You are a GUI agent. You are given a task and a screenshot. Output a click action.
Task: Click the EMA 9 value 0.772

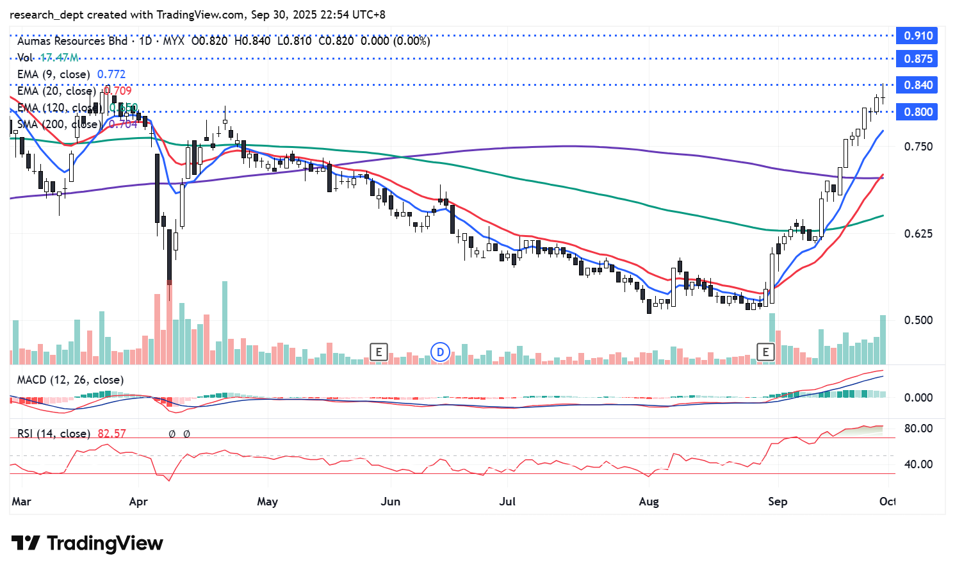click(x=111, y=74)
